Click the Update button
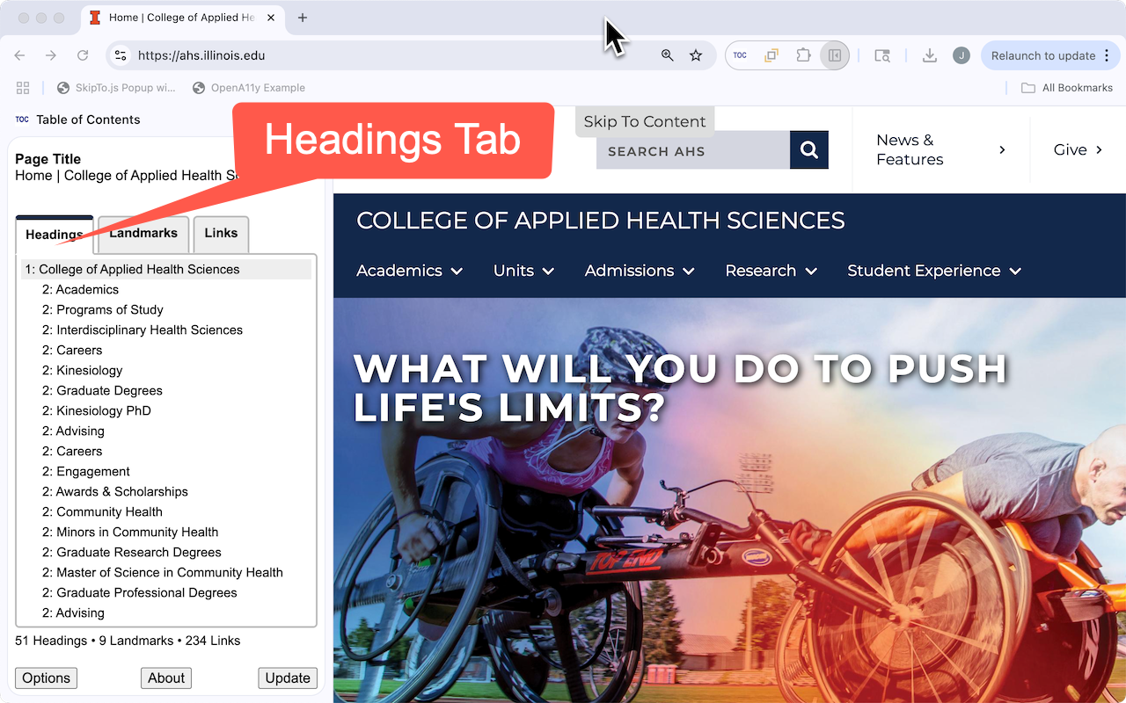Viewport: 1126px width, 703px height. tap(288, 678)
